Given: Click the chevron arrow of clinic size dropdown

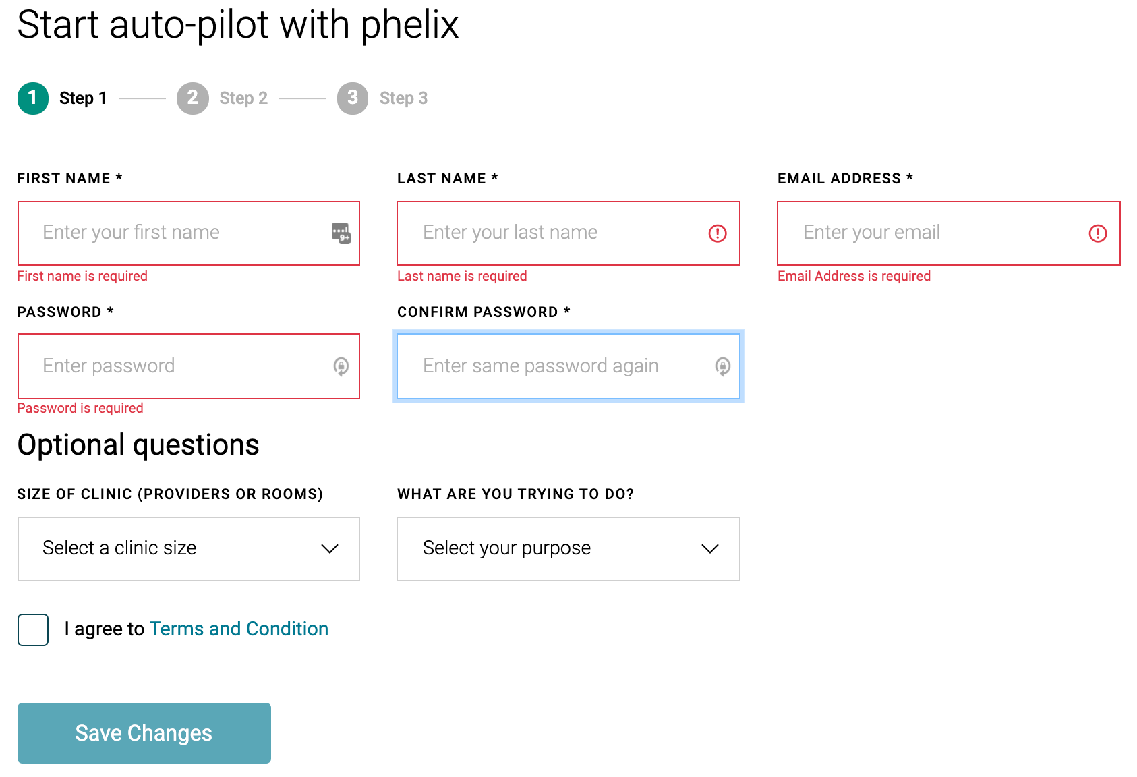Looking at the screenshot, I should (330, 549).
